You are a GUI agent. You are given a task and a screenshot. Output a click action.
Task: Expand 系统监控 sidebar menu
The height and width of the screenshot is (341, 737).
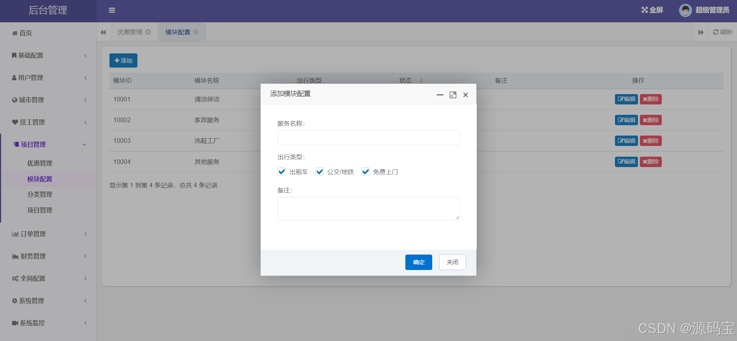pyautogui.click(x=48, y=323)
